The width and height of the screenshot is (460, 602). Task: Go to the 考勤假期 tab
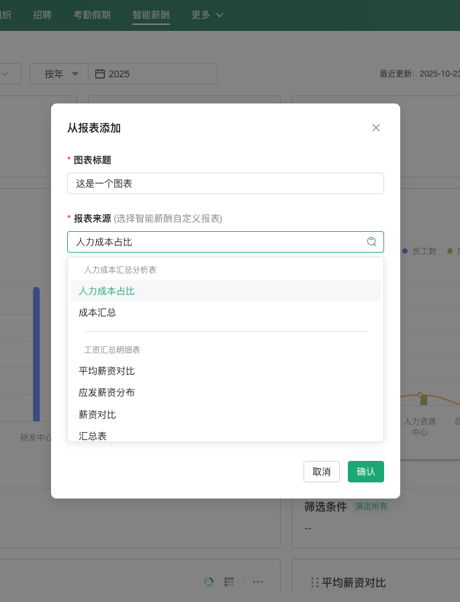92,15
